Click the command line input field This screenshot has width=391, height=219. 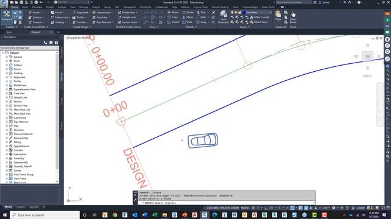(x=227, y=203)
